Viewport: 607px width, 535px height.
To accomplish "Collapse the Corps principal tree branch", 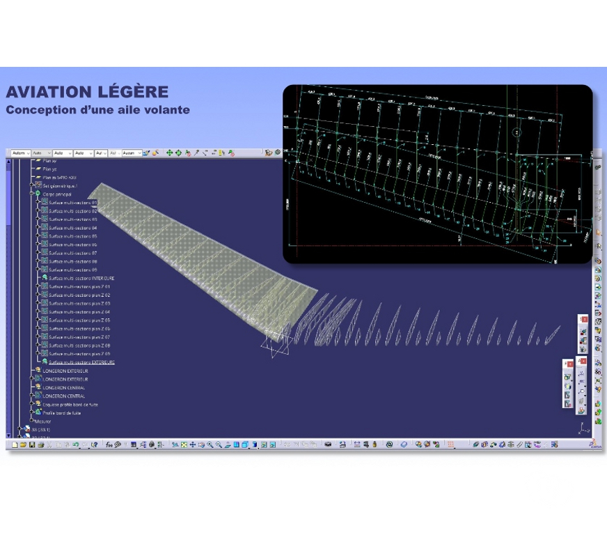I will click(x=31, y=193).
